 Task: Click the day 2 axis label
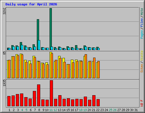(14, 110)
